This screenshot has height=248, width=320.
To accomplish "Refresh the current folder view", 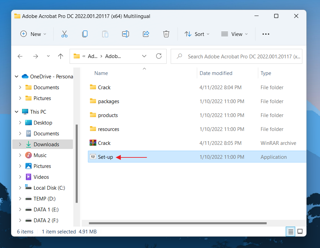I will 159,56.
